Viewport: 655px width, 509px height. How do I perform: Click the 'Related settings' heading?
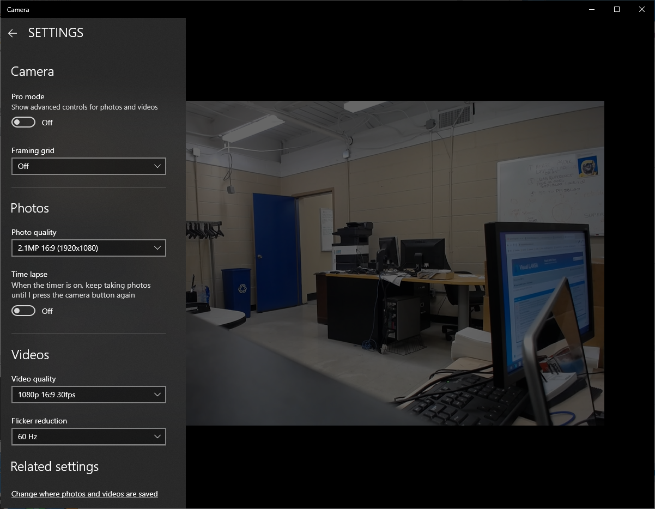point(54,466)
